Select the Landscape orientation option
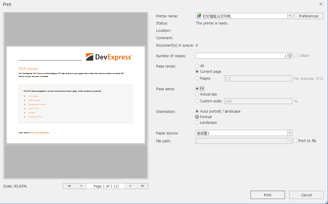 point(197,122)
